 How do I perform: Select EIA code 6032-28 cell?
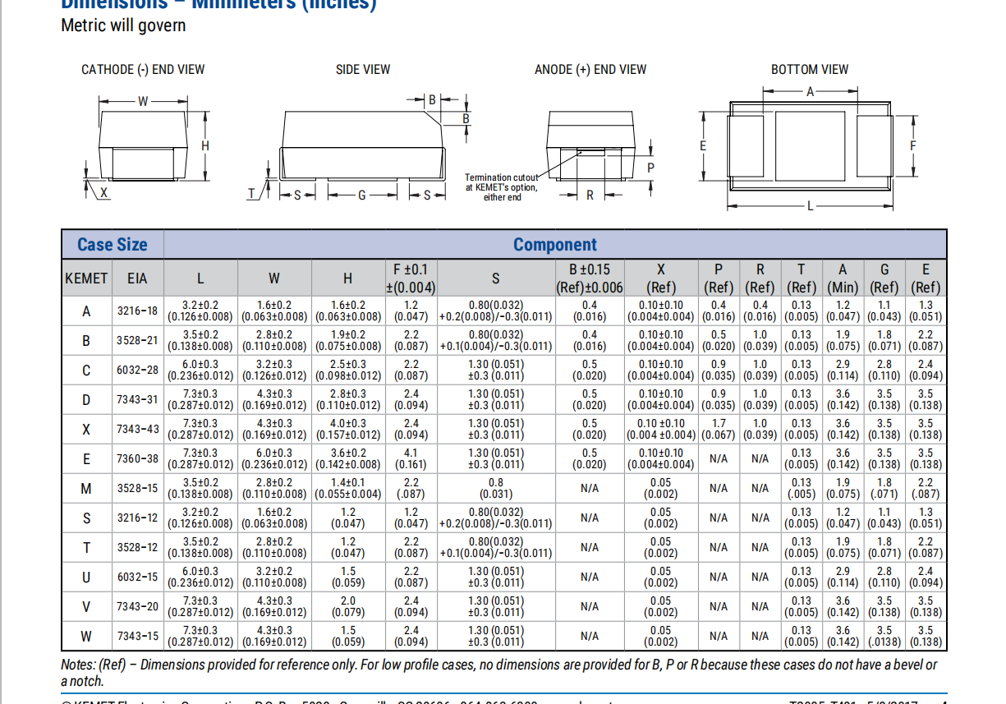[x=137, y=370]
